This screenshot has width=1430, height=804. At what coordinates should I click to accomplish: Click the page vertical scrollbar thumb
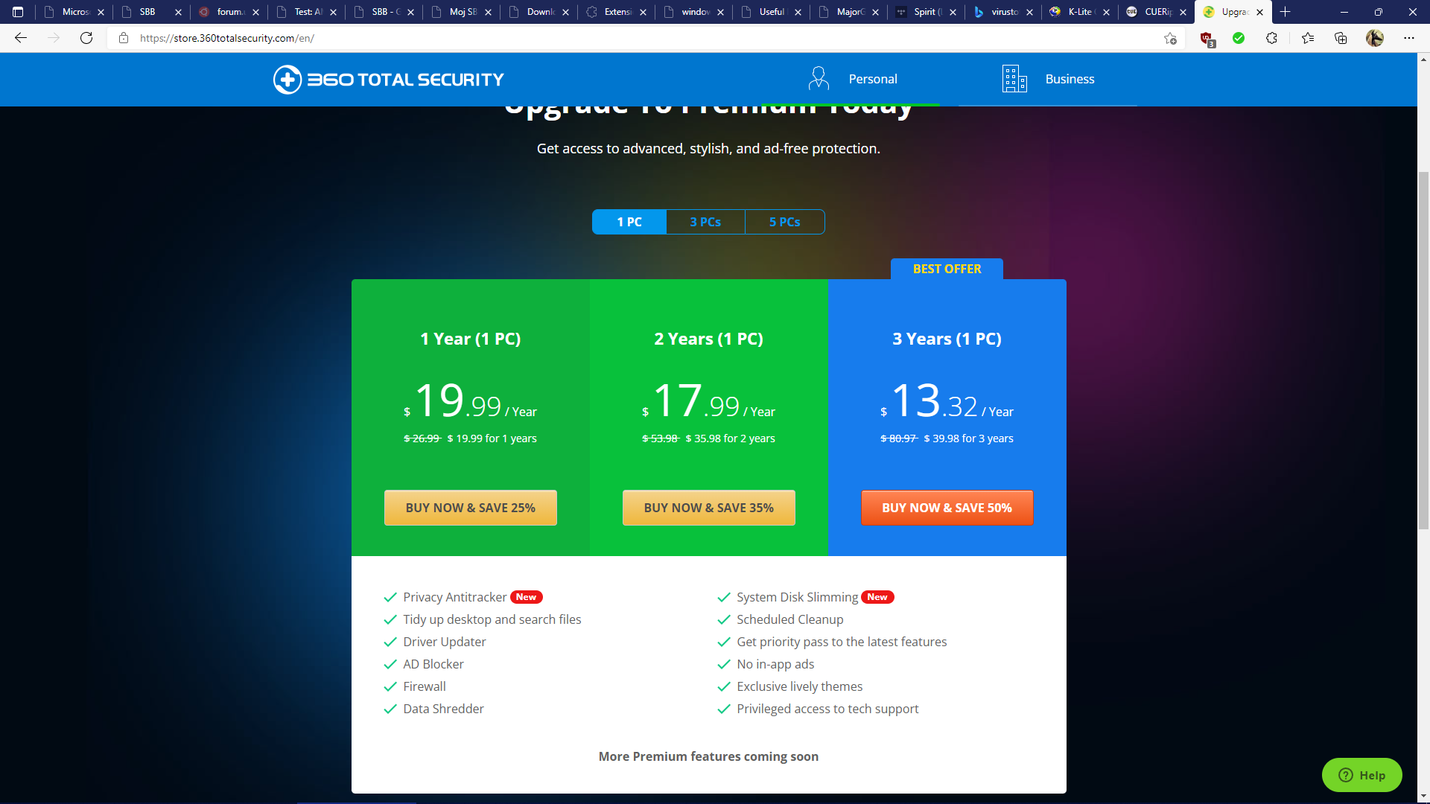pos(1423,350)
